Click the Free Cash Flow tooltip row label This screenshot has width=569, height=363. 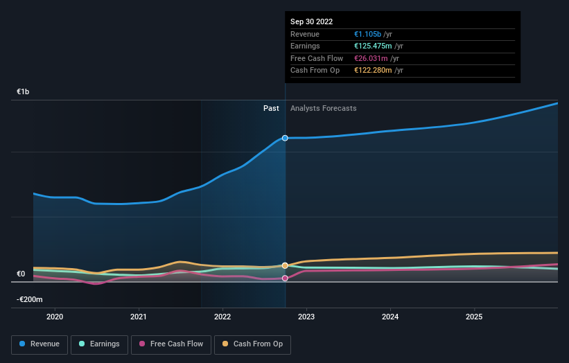[x=317, y=58]
